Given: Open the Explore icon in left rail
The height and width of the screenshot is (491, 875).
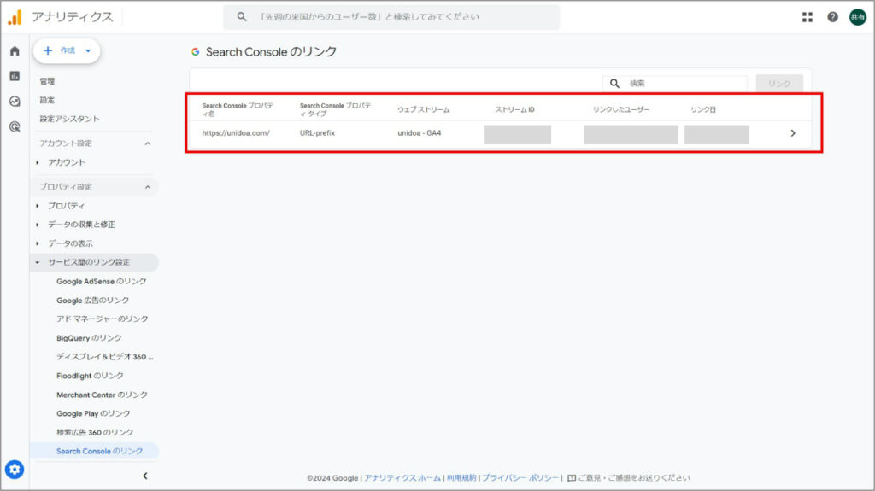Looking at the screenshot, I should (15, 102).
